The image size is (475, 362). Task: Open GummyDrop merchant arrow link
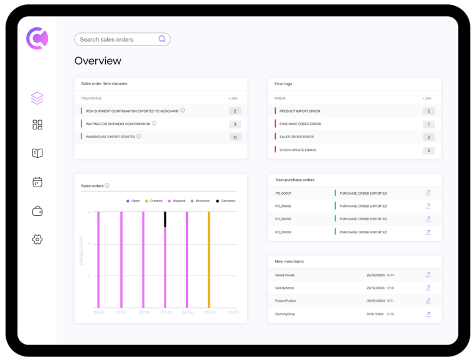(x=428, y=314)
